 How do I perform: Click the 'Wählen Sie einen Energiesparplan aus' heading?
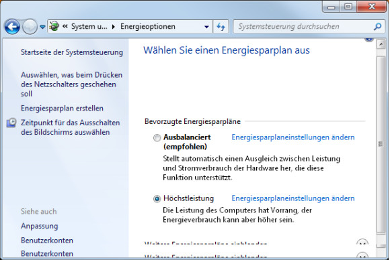(227, 50)
